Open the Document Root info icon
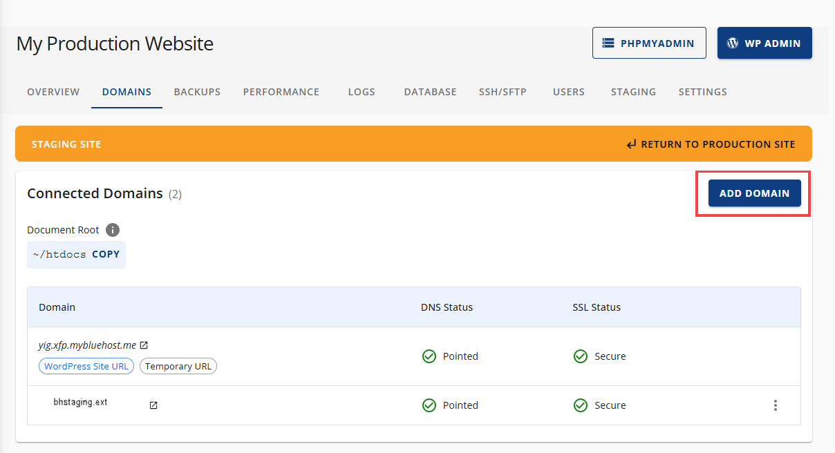 (113, 230)
